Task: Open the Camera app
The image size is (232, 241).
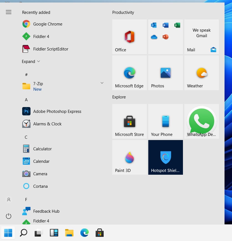Action: pyautogui.click(x=40, y=174)
